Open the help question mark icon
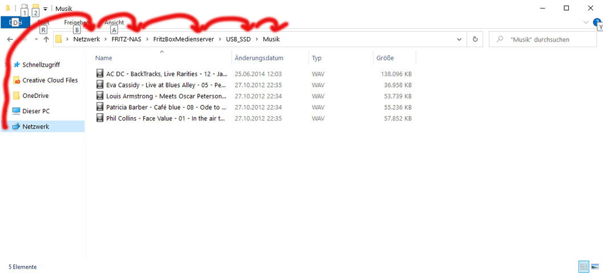The height and width of the screenshot is (273, 603). (x=597, y=22)
